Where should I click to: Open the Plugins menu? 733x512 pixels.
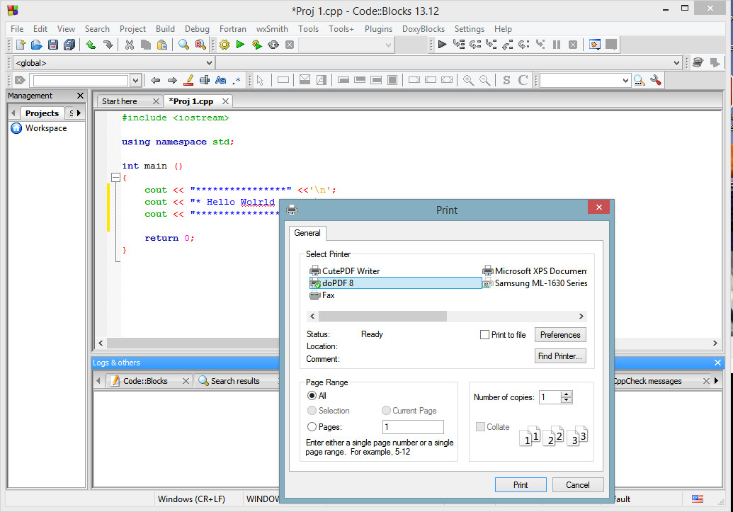coord(378,29)
